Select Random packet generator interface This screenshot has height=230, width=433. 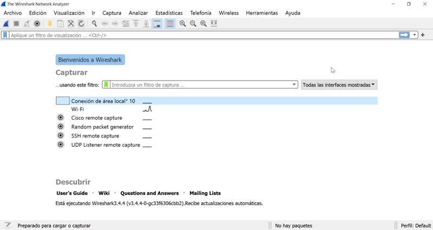pyautogui.click(x=102, y=127)
